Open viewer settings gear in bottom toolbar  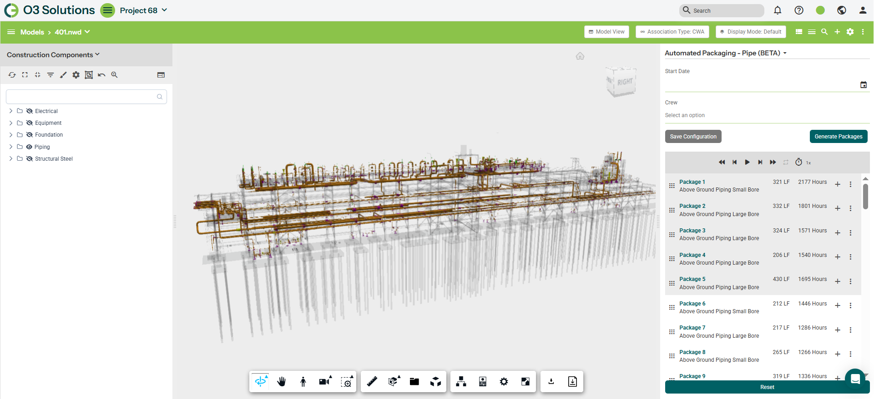504,382
